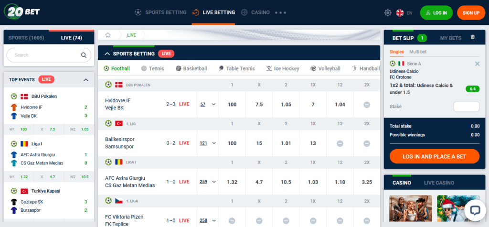Click Log In and Place a Bet
Image resolution: width=489 pixels, height=227 pixels.
[435, 156]
